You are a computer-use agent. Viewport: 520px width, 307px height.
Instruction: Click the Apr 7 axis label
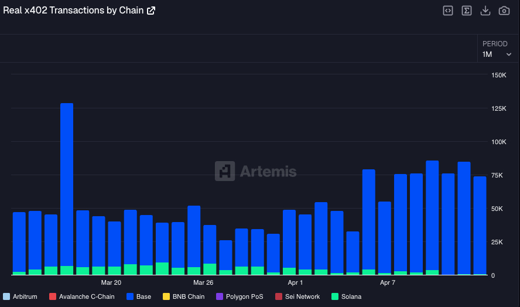tap(388, 282)
